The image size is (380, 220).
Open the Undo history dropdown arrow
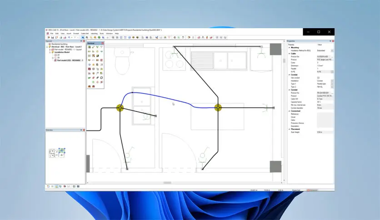click(72, 38)
